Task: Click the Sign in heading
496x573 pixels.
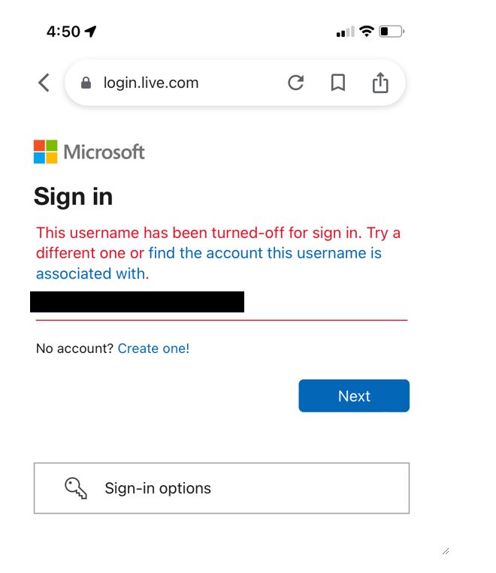Action: (x=73, y=197)
